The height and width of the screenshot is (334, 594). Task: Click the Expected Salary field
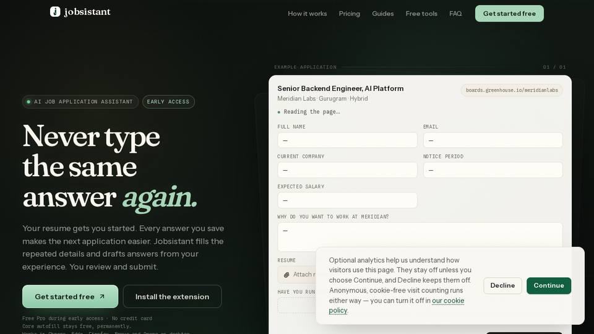(347, 200)
